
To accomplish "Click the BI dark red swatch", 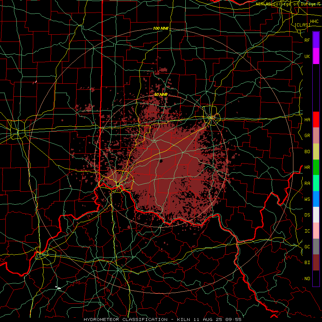I will pyautogui.click(x=316, y=263).
